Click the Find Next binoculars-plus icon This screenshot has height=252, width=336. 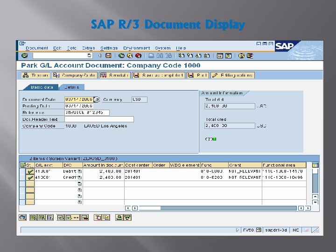pyautogui.click(x=168, y=56)
